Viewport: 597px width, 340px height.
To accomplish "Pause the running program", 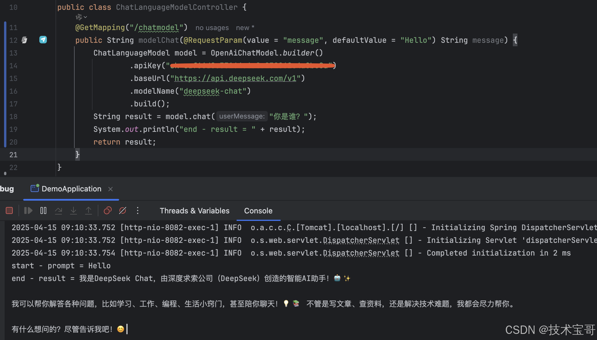I will [43, 210].
